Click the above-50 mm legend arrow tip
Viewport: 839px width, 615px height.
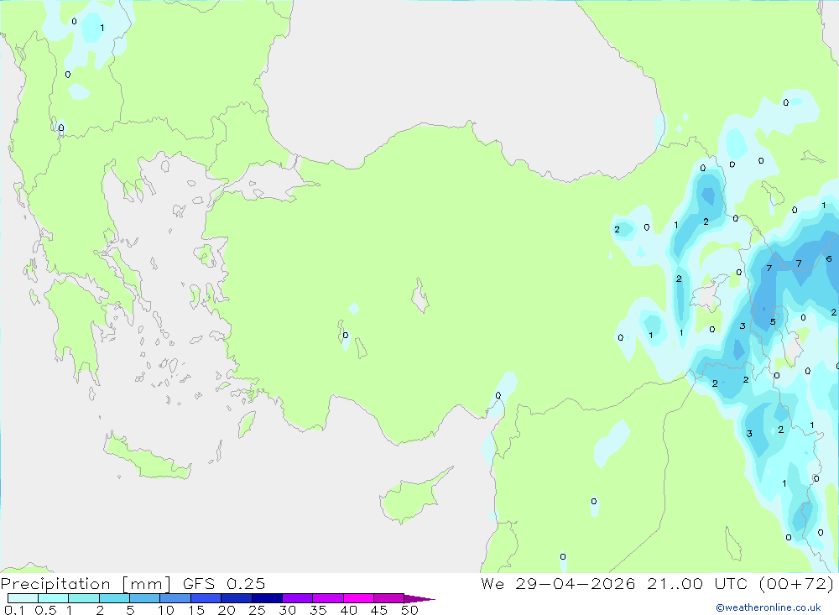click(419, 599)
